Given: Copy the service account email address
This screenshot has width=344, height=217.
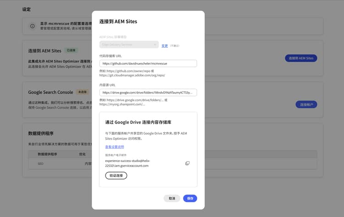Looking at the screenshot, I should (187, 163).
